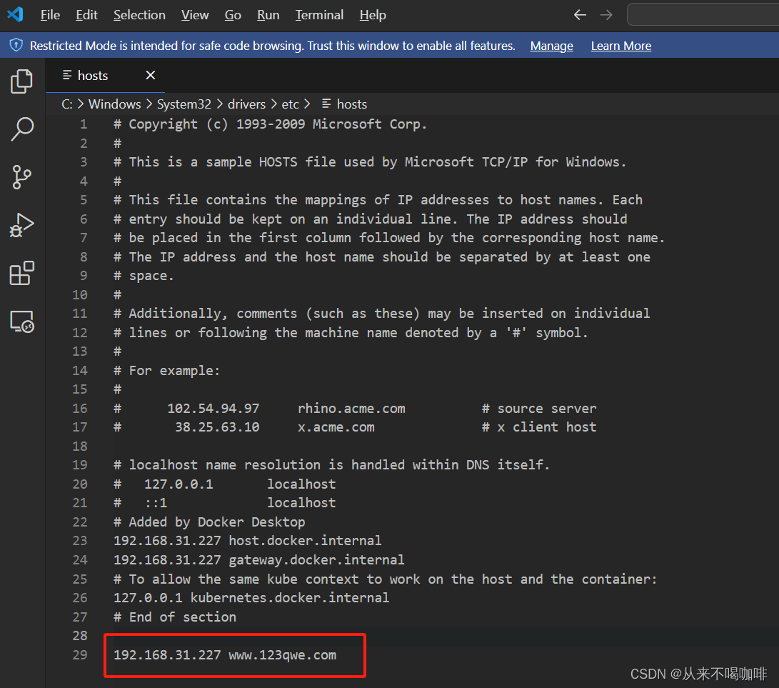Go forward with the right arrow
Screen dimensions: 779x688
coord(605,15)
